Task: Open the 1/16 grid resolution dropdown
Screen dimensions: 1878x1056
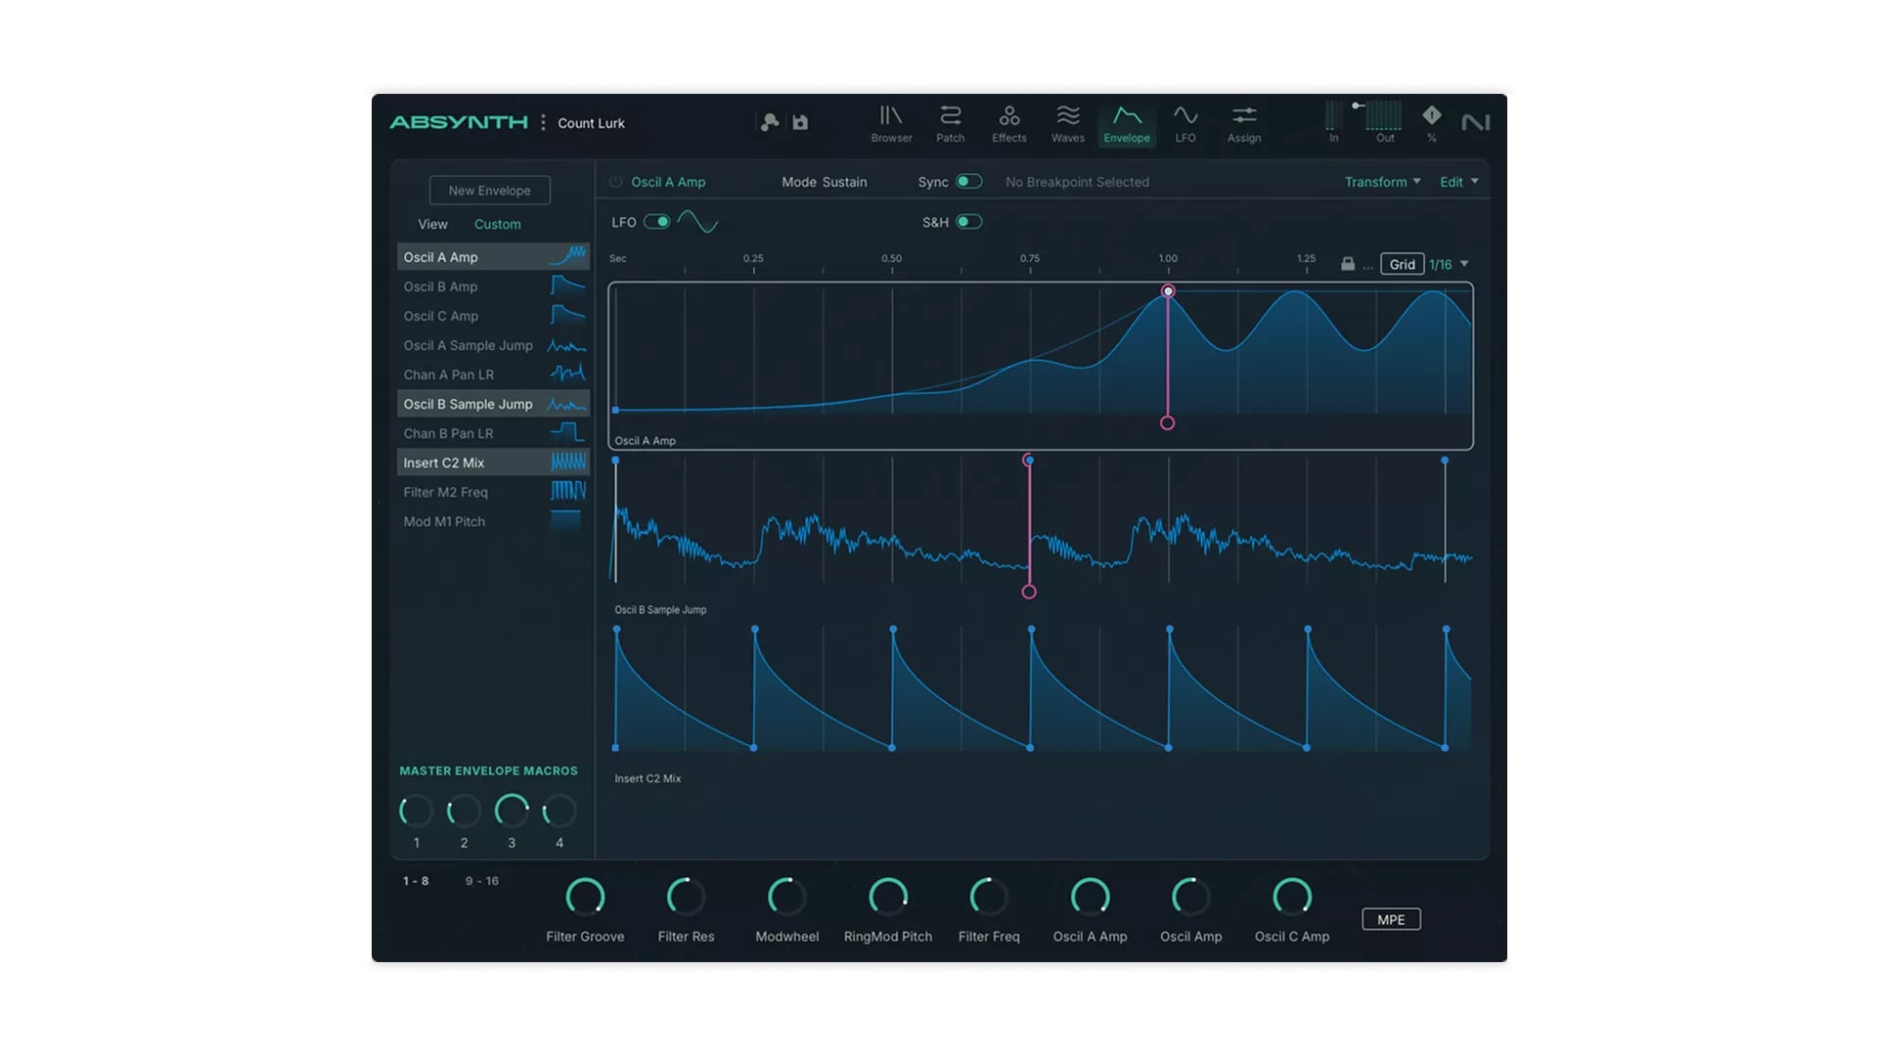Action: tap(1449, 265)
